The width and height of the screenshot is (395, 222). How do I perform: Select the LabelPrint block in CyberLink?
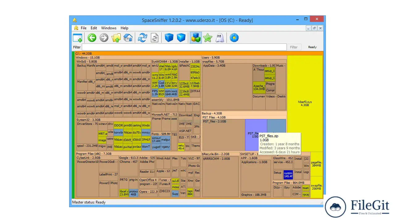point(109,176)
